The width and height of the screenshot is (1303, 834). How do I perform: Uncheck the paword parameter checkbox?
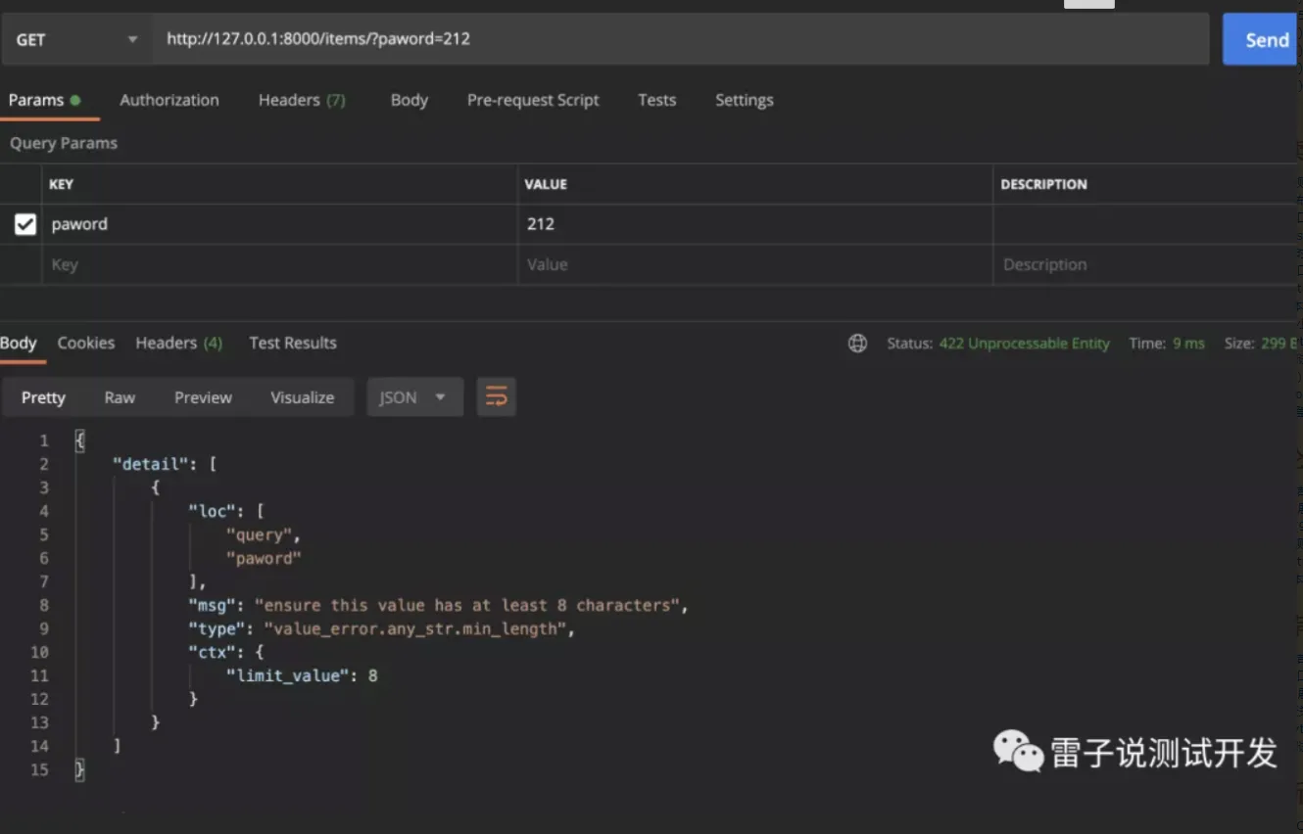[x=25, y=224]
